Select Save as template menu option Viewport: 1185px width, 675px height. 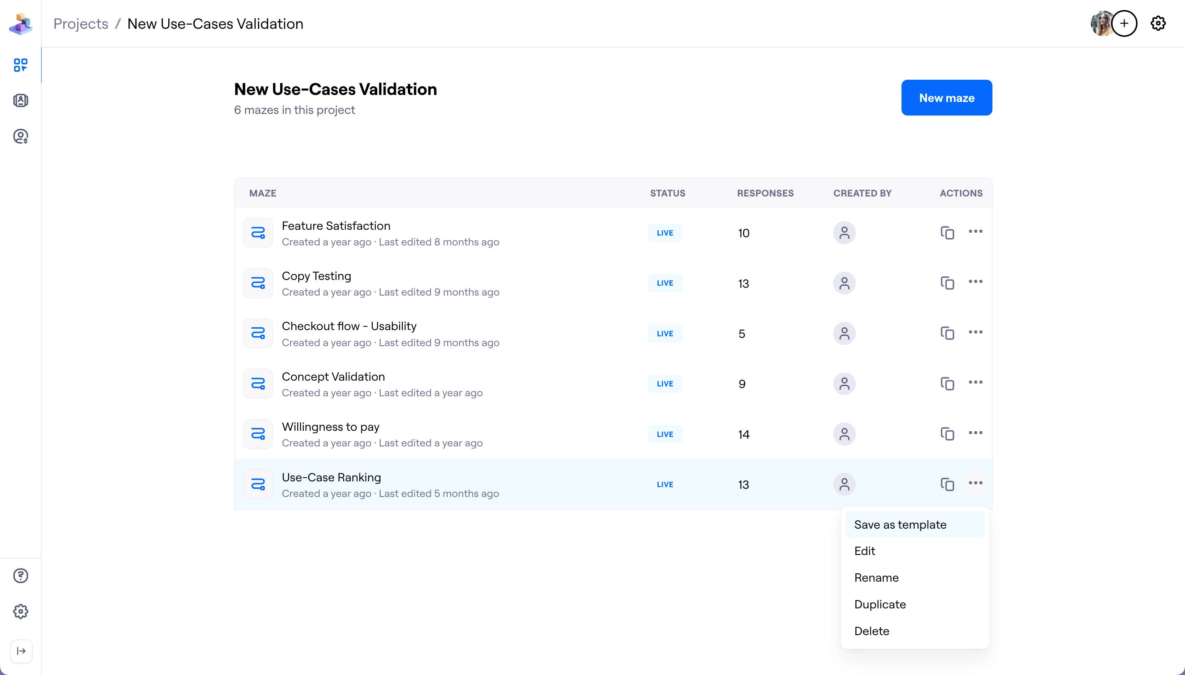[899, 524]
